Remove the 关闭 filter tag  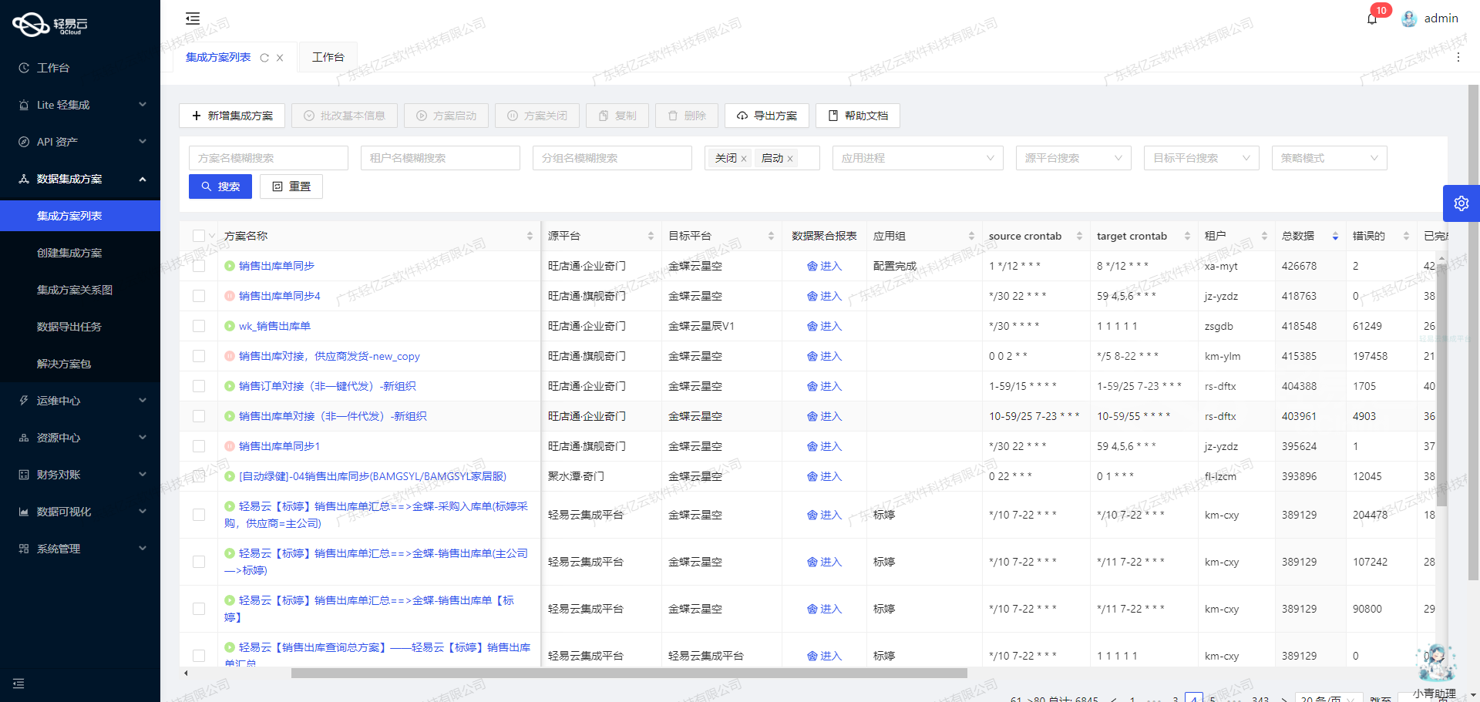click(x=744, y=159)
